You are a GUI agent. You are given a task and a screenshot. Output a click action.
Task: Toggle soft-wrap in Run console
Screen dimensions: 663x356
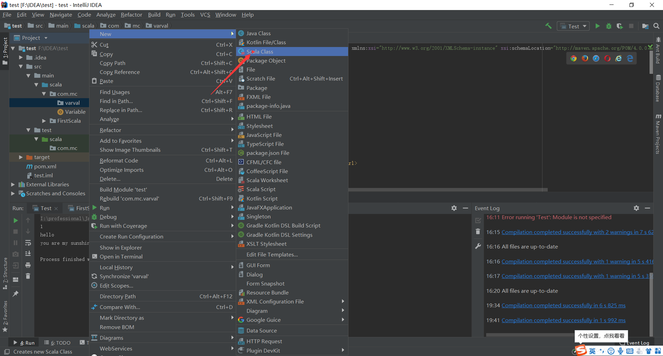(28, 243)
